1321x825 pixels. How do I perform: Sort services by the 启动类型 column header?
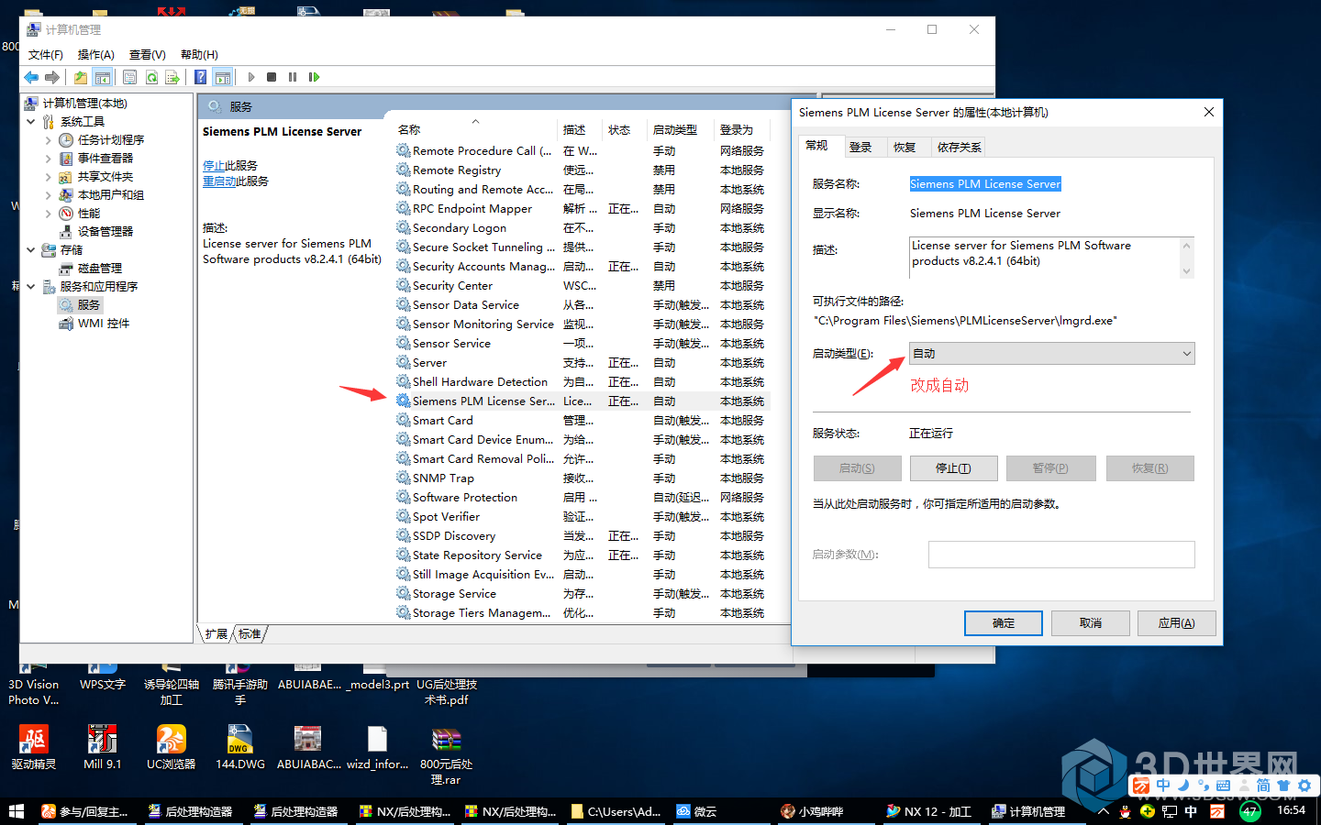(x=679, y=130)
